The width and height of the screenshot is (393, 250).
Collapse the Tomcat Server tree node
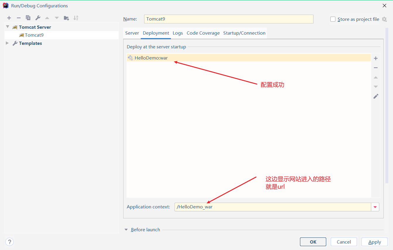pyautogui.click(x=8, y=27)
